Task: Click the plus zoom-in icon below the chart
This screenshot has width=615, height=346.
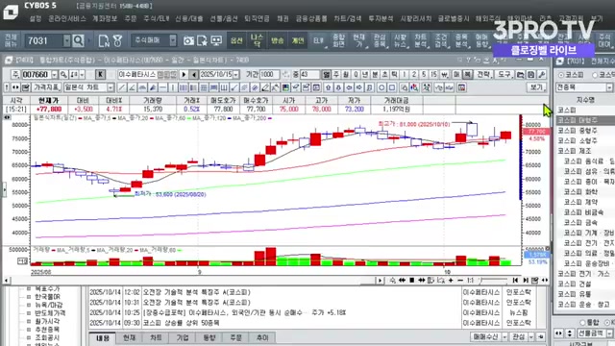Action: pyautogui.click(x=451, y=280)
